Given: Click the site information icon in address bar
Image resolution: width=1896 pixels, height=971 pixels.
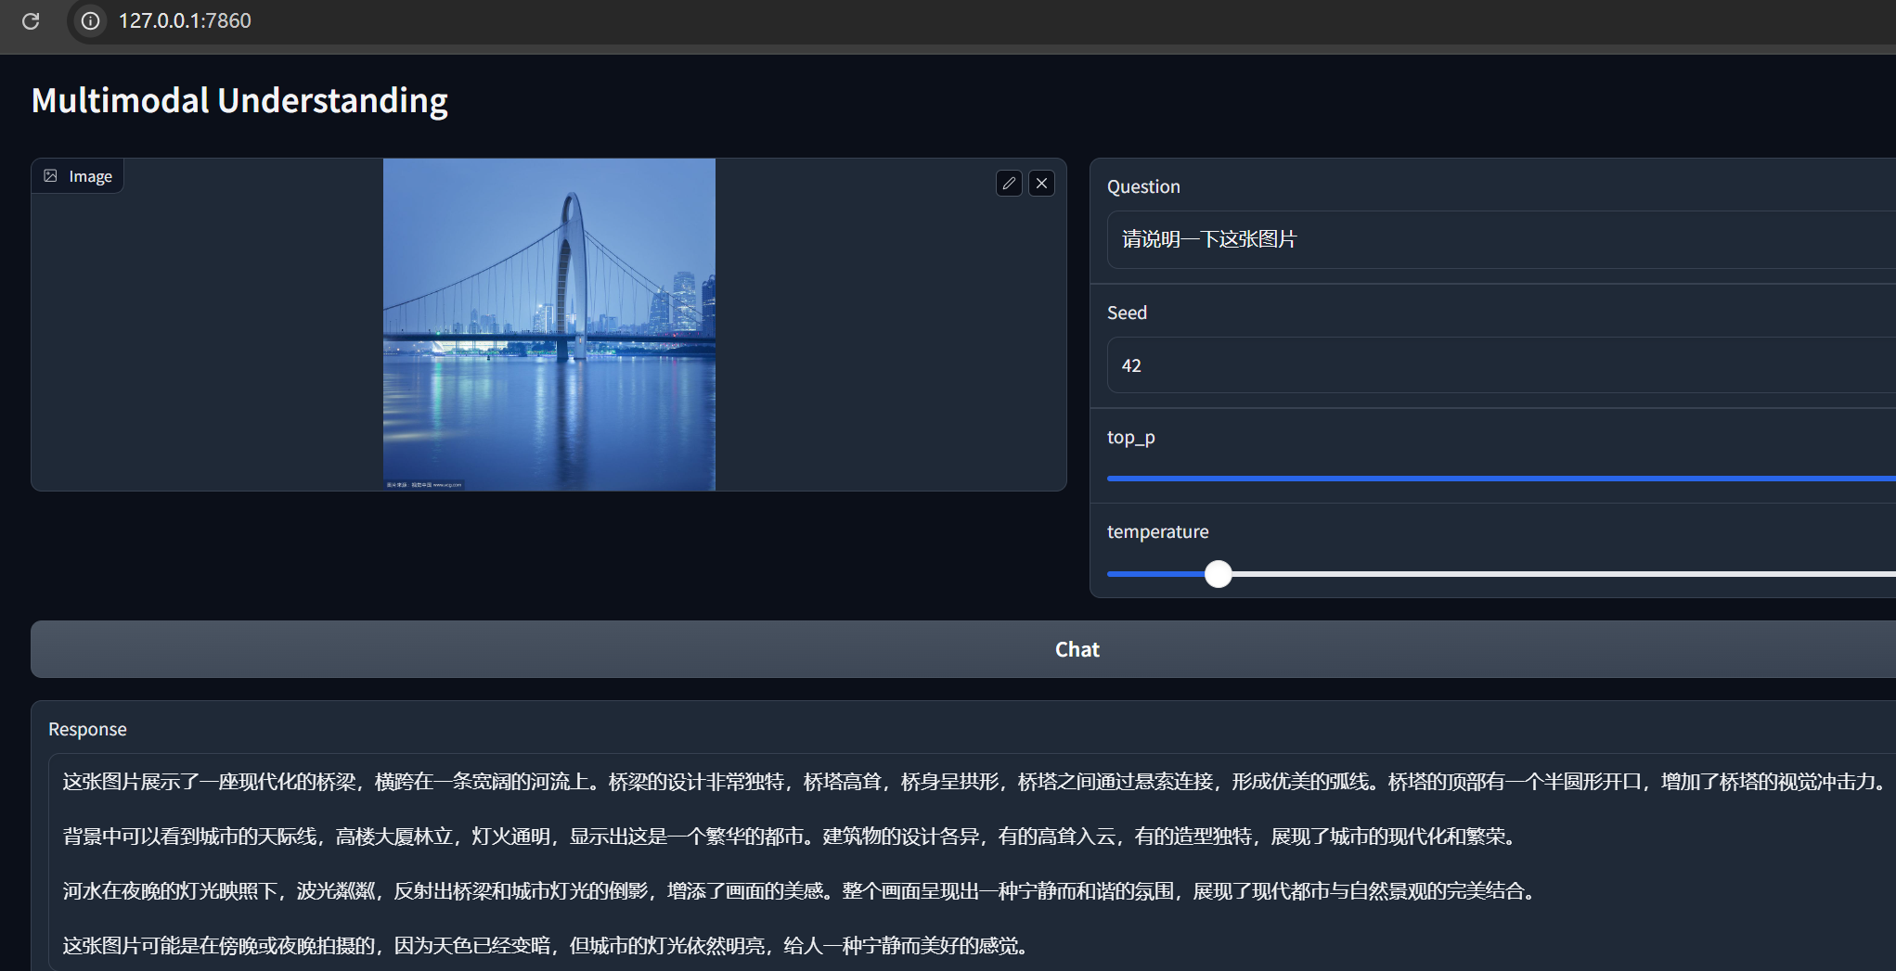Looking at the screenshot, I should 90,21.
